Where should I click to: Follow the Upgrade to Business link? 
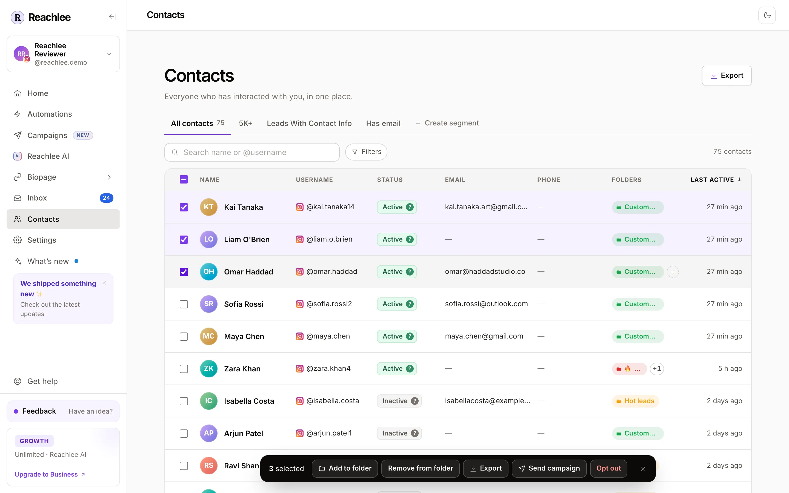pyautogui.click(x=50, y=474)
